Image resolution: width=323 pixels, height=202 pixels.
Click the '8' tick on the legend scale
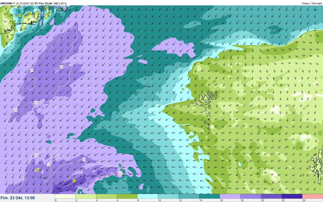(138, 200)
